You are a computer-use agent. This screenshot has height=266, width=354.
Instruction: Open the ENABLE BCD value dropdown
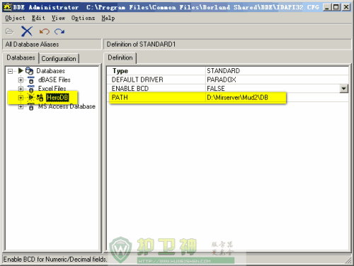[344, 89]
